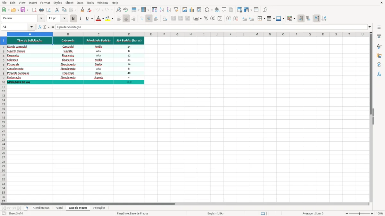Insert a hyperlink
This screenshot has height=216, width=385.
coord(217,10)
